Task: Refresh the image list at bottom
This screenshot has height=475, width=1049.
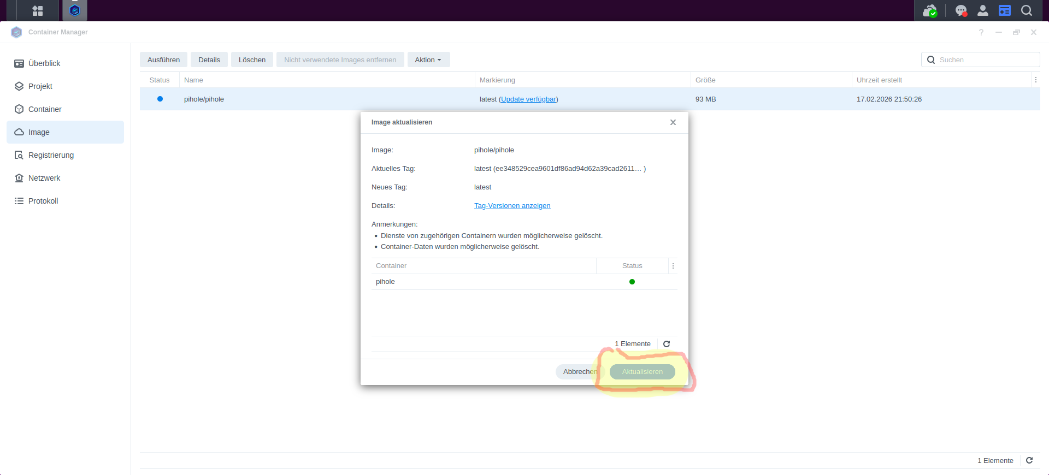Action: coord(1029,460)
